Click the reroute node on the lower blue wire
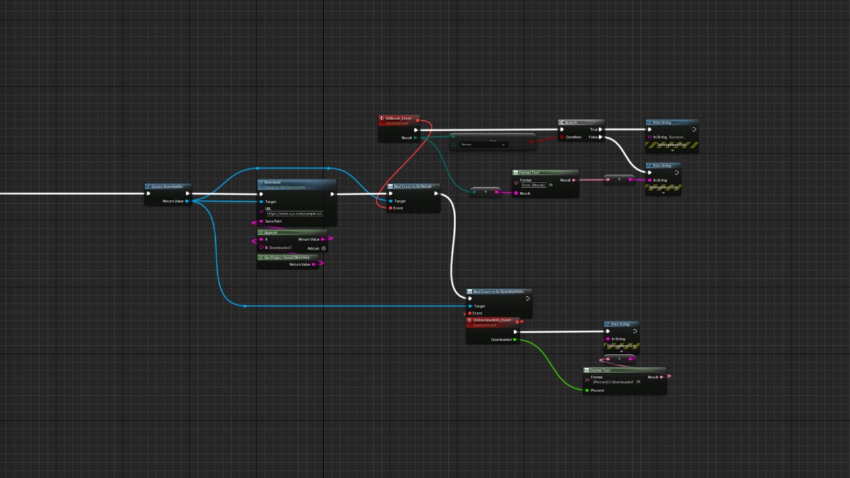 coord(245,306)
